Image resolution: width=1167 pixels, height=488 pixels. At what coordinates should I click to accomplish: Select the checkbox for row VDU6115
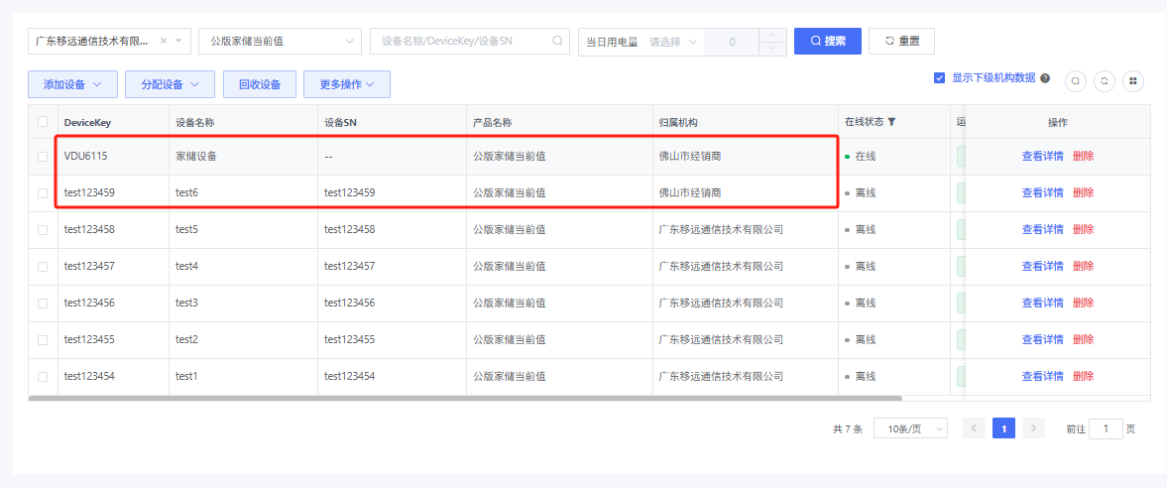[43, 157]
